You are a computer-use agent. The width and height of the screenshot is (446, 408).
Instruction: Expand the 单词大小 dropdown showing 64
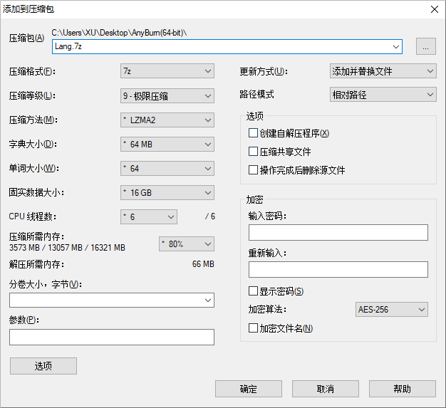pos(167,168)
